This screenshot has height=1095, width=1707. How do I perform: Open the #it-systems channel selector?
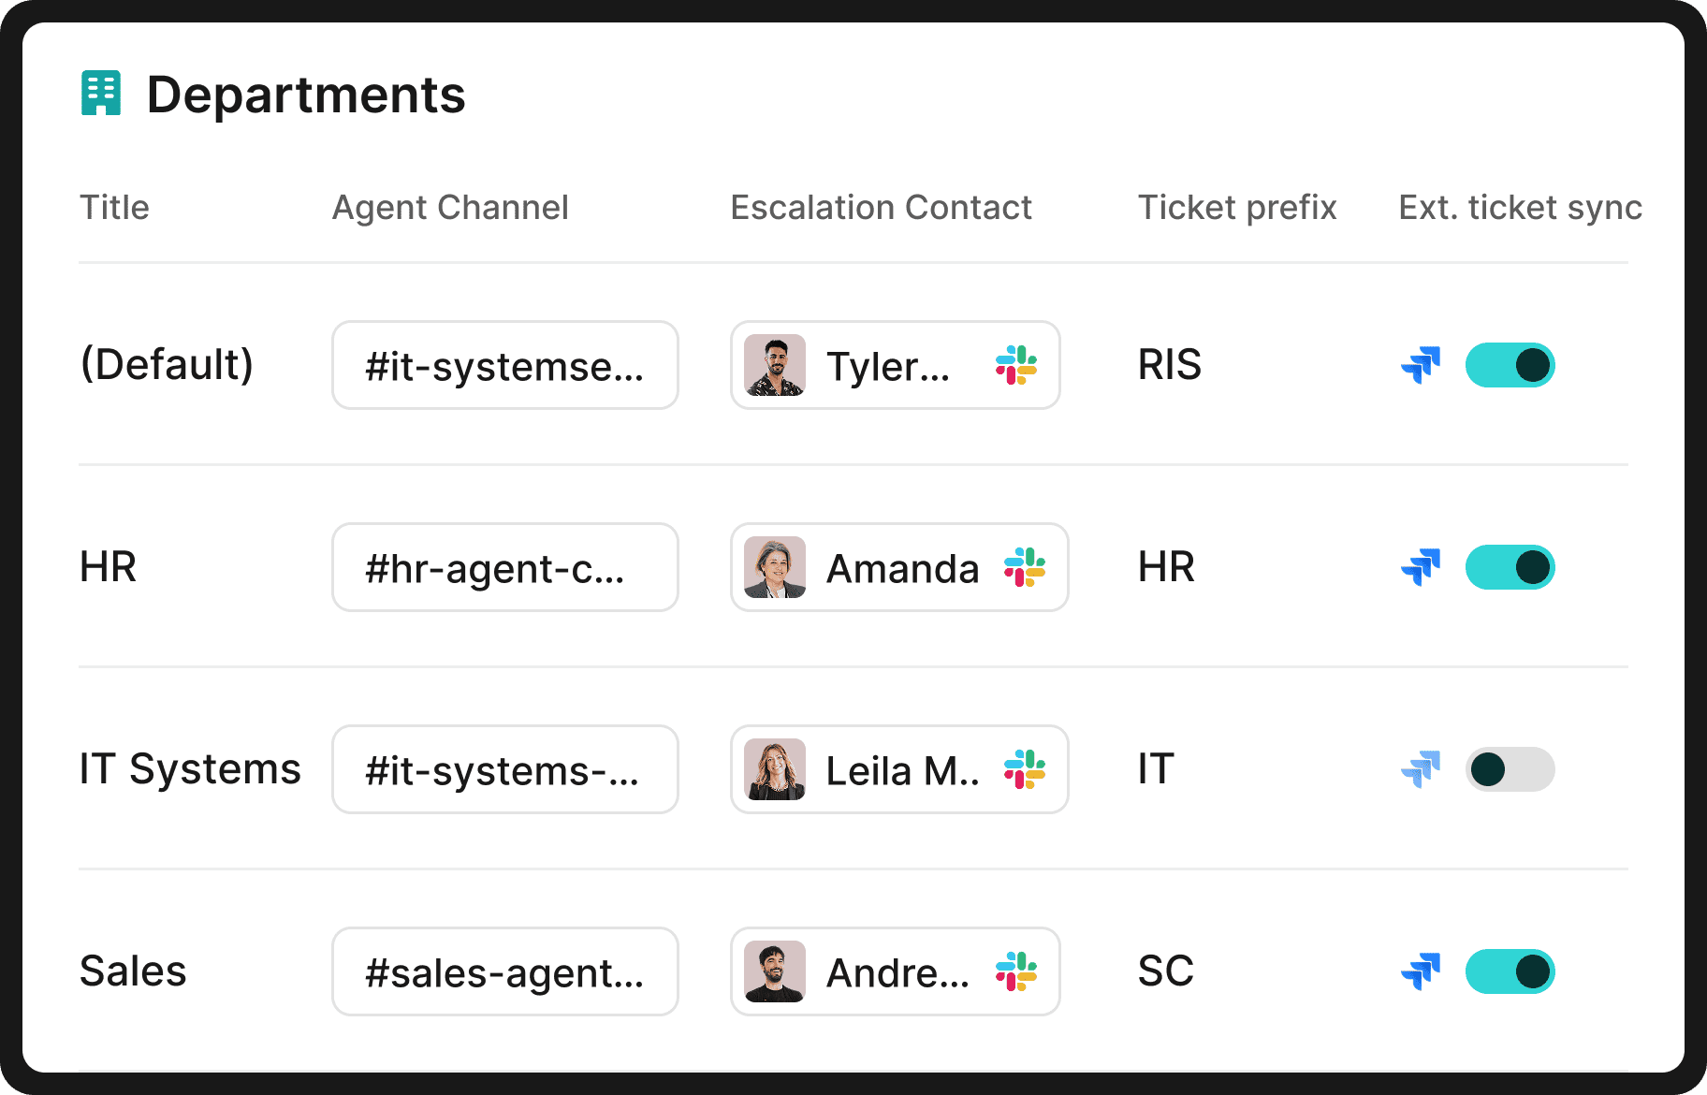click(x=504, y=769)
